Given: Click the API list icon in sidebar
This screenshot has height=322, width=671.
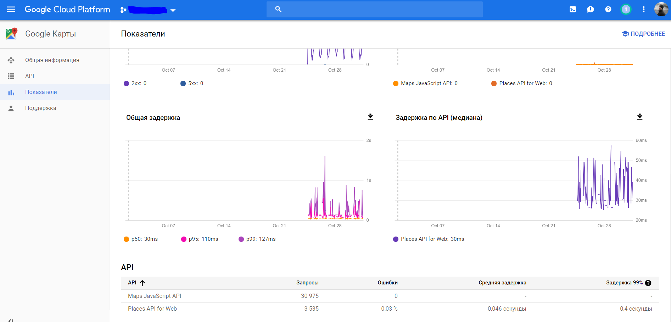Looking at the screenshot, I should coord(11,76).
